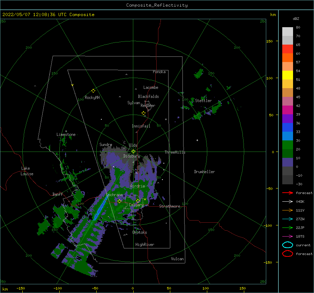
Task: Click the orange 111V arrow in legend
Action: pyautogui.click(x=287, y=210)
